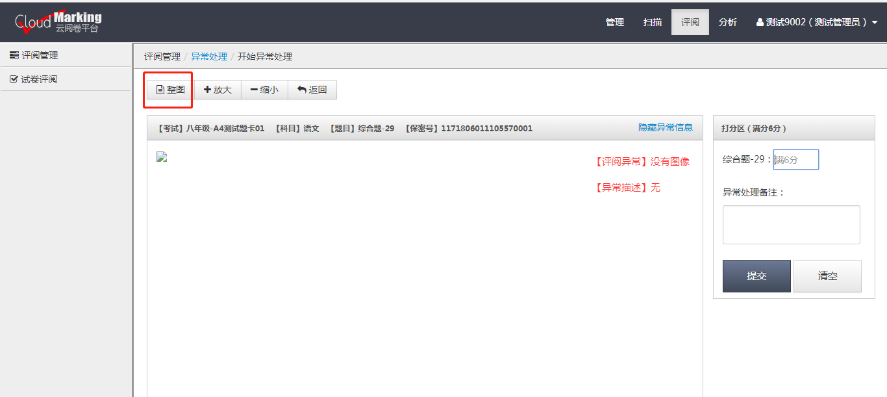
Task: Expand the 测试管理员 account dropdown arrow
Action: pos(876,21)
